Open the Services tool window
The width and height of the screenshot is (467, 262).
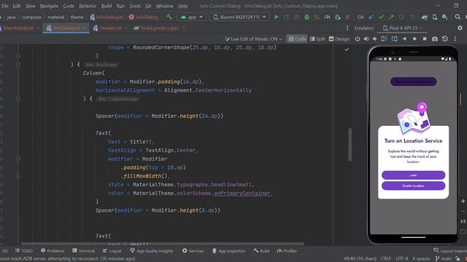click(193, 250)
